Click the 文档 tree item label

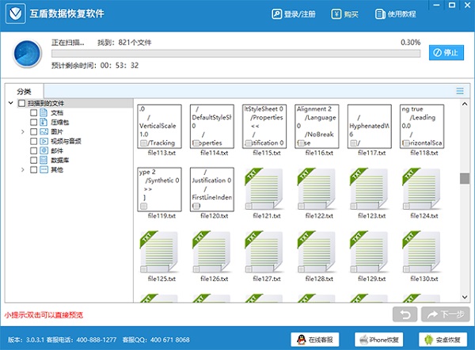point(57,112)
